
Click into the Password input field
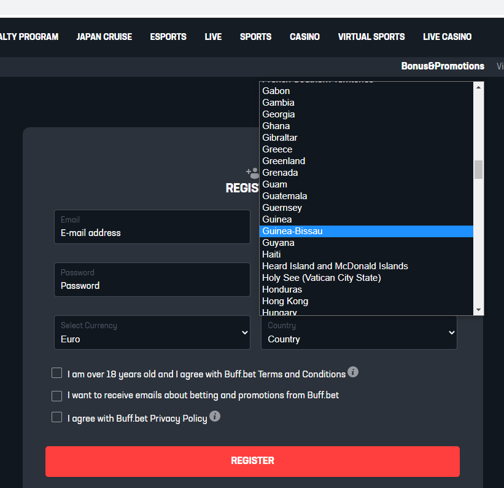point(152,280)
